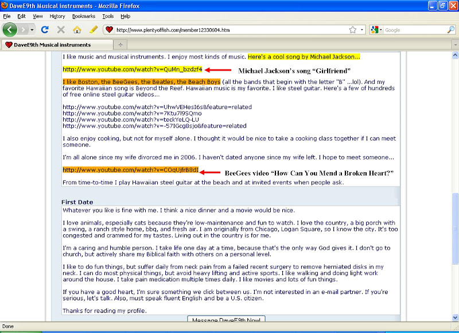Open the Help menu

pyautogui.click(x=125, y=17)
